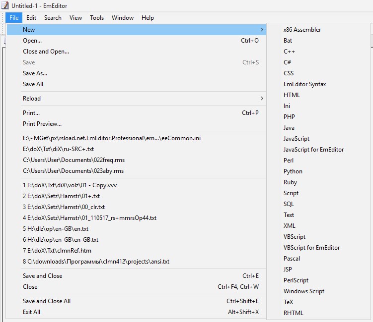Create new Windows Script file
373x322 pixels.
(319, 292)
